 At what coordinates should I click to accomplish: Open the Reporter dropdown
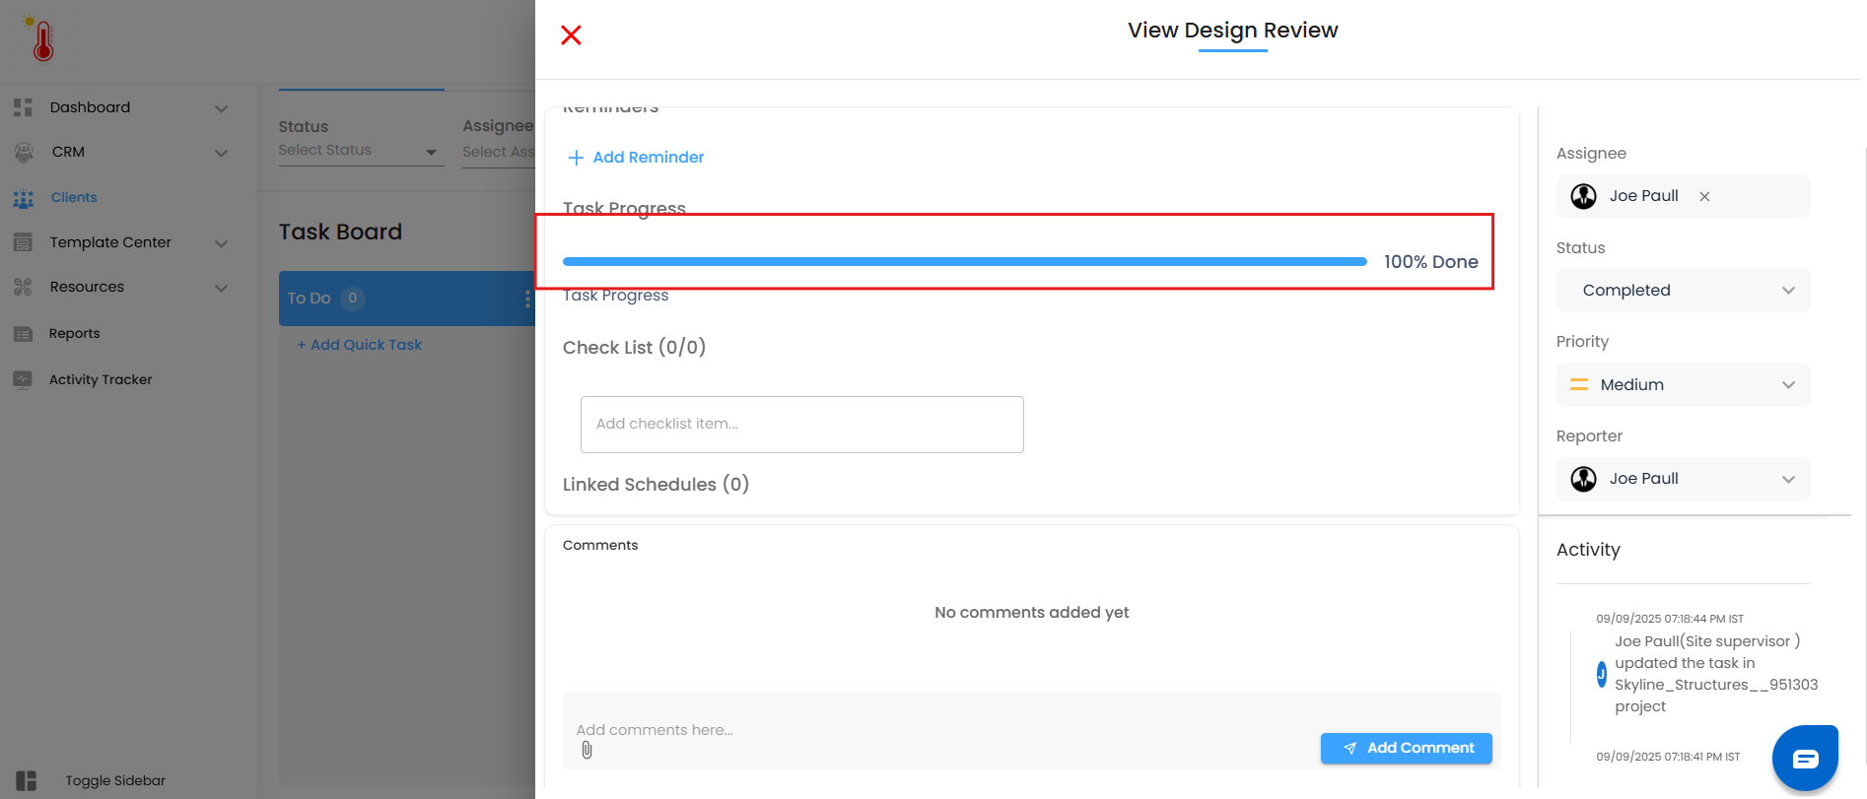pos(1683,479)
